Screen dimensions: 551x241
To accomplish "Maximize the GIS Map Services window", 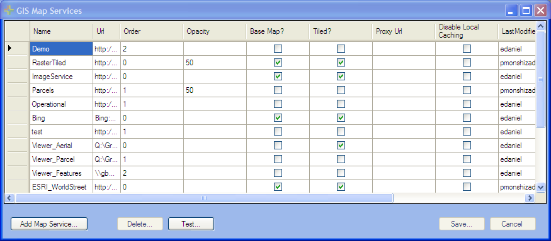I will pyautogui.click(x=526, y=11).
